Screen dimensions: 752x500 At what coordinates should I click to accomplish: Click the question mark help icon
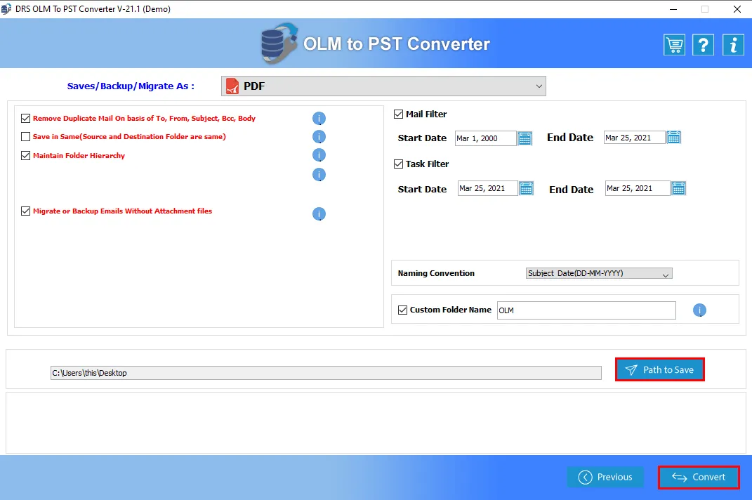[703, 45]
